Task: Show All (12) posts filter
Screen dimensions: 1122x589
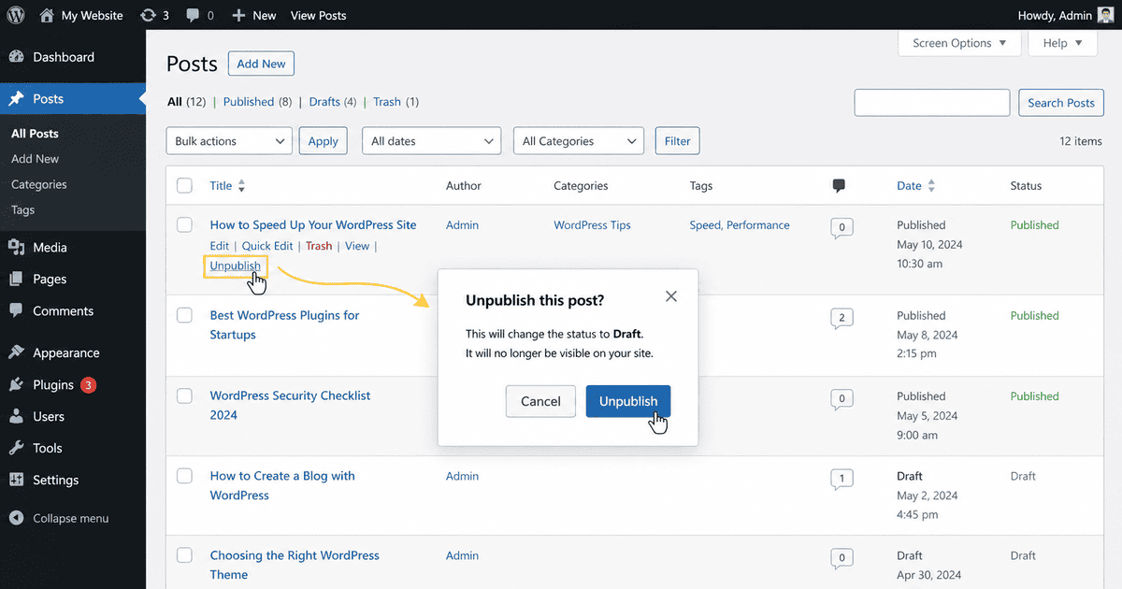Action: (186, 102)
